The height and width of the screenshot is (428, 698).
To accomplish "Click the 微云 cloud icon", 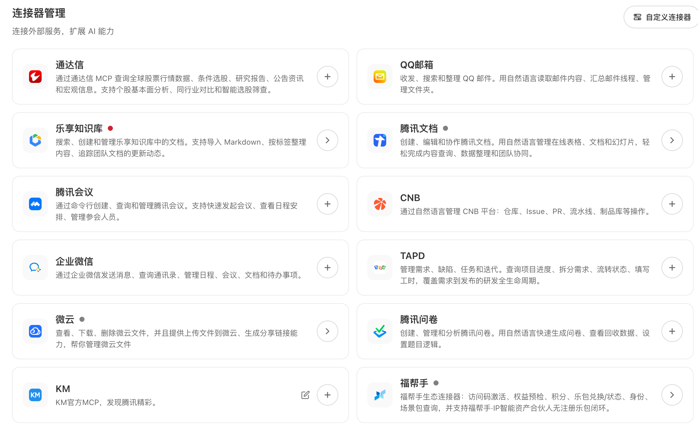I will pos(35,331).
